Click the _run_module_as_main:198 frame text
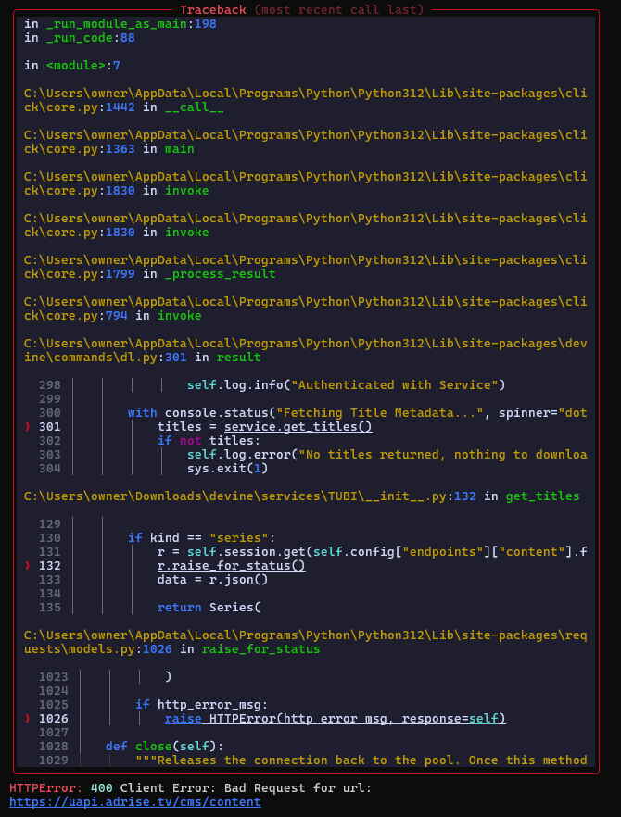Viewport: 621px width, 817px height. tap(120, 23)
